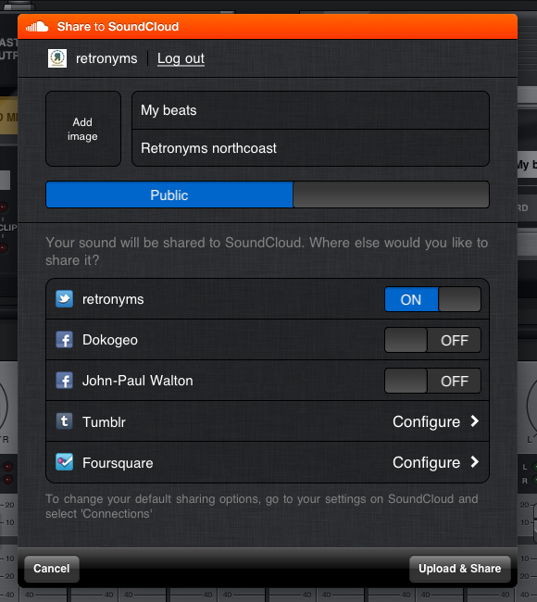Click the Connections settings hint text
Image resolution: width=537 pixels, height=602 pixels.
pos(262,506)
